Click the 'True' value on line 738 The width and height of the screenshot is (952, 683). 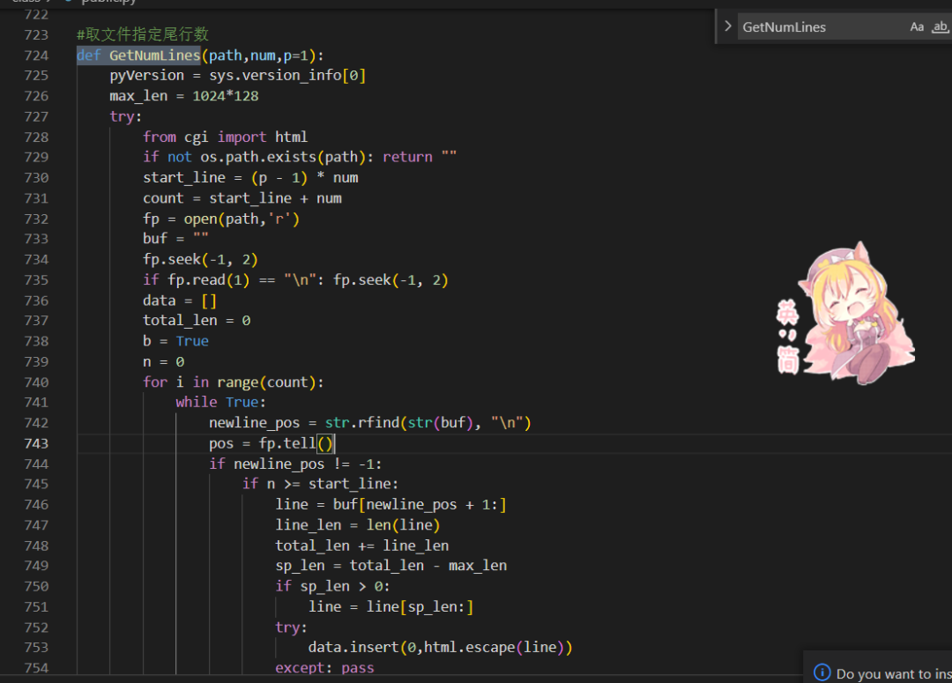click(192, 341)
